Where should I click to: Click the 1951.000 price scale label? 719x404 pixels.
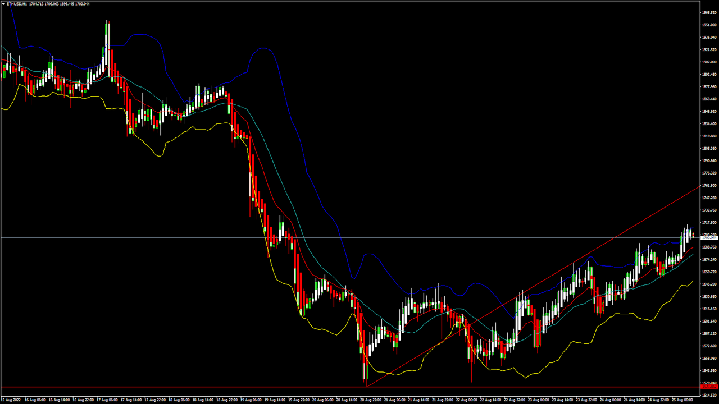pos(709,25)
